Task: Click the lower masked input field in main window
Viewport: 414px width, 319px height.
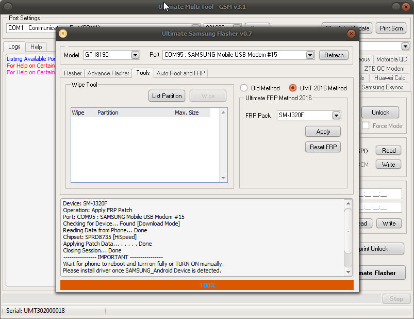Action: point(380,208)
